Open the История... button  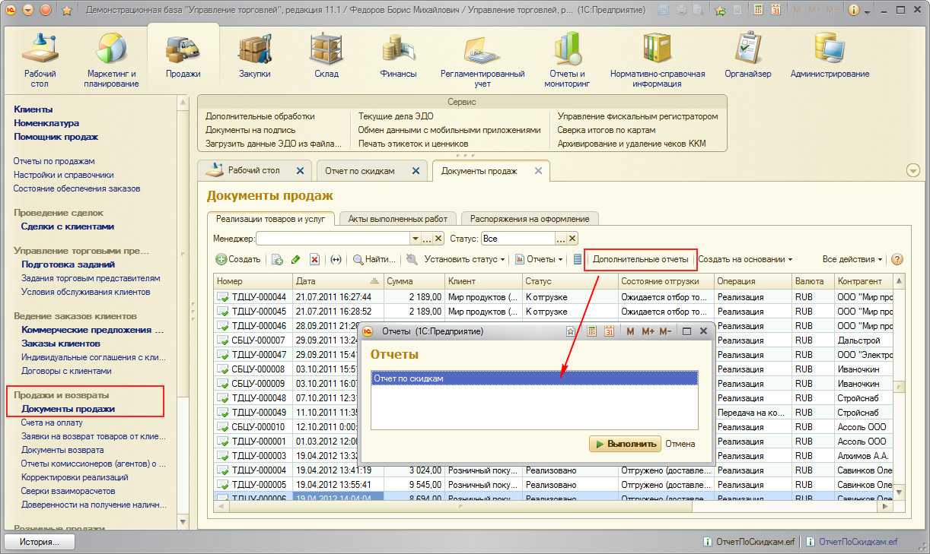40,542
